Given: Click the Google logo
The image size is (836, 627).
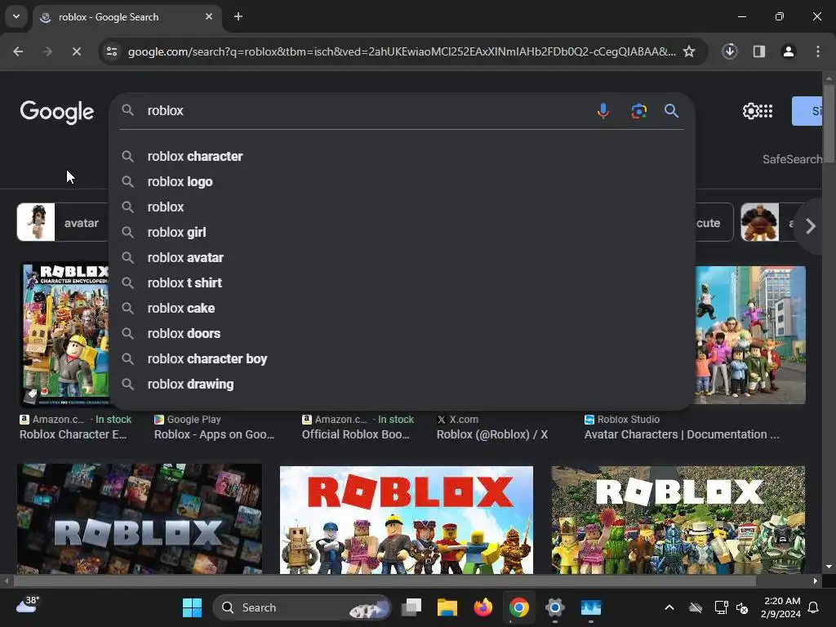Looking at the screenshot, I should click(x=57, y=112).
